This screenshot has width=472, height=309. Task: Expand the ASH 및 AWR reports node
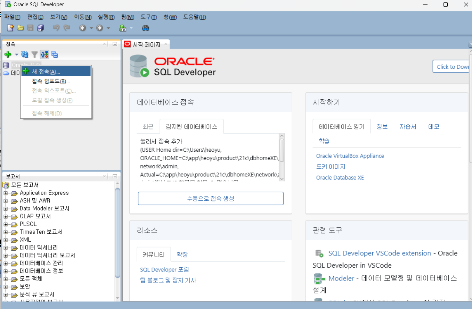6,201
